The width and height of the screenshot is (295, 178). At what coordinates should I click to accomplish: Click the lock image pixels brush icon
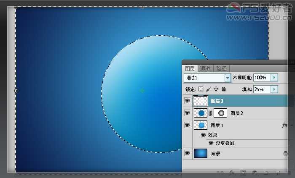click(x=208, y=89)
